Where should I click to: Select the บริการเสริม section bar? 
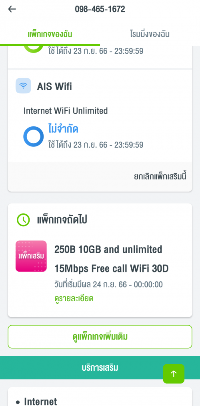point(100,367)
